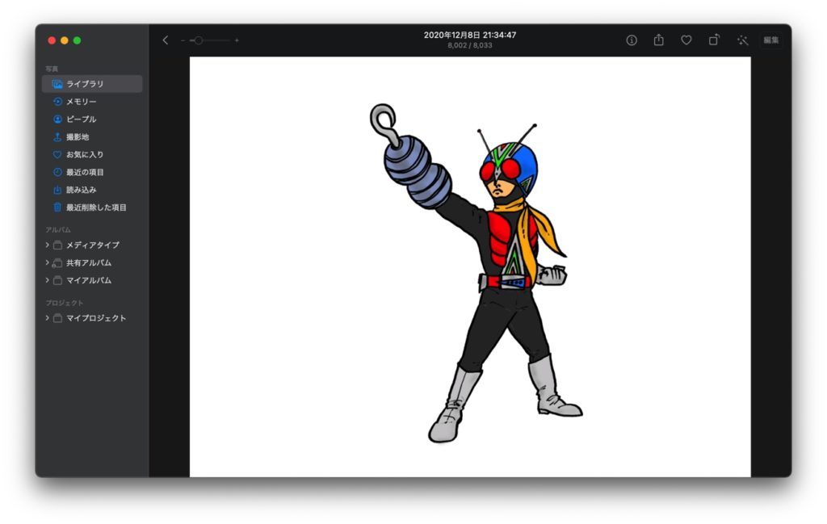
Task: Select ライブラリ in the sidebar
Action: coord(92,84)
